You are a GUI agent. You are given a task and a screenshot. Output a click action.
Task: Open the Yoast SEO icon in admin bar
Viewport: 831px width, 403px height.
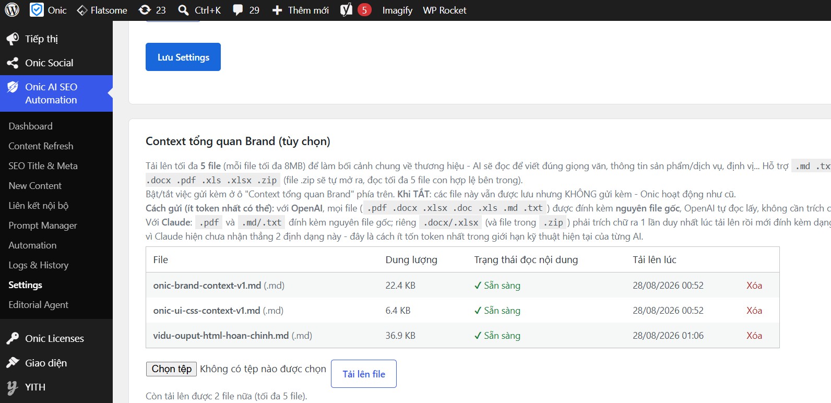[x=346, y=10]
